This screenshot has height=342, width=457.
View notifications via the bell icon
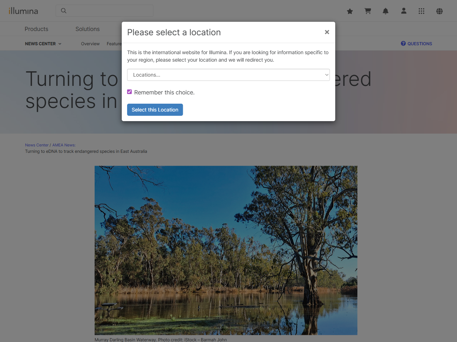click(x=386, y=11)
